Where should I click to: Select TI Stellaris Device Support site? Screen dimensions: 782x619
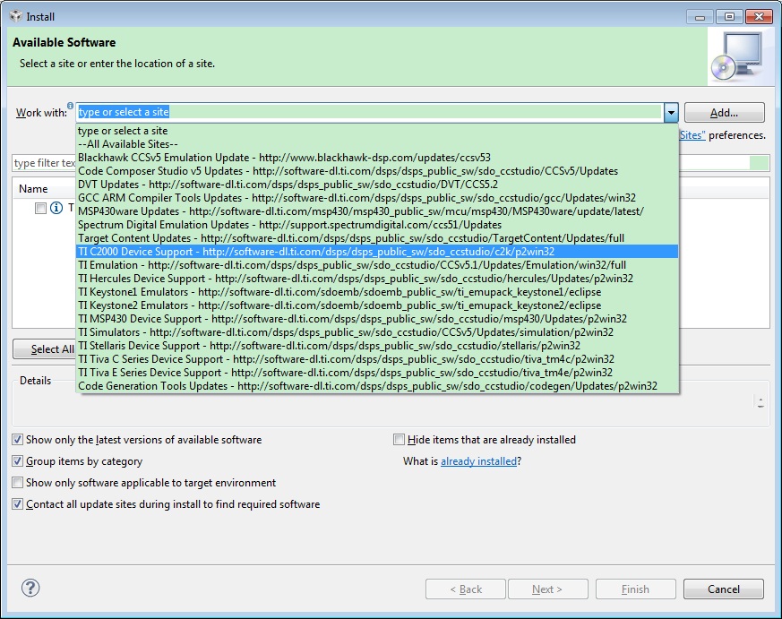377,346
